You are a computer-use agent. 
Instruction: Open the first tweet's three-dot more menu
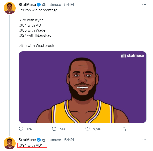[144, 5]
